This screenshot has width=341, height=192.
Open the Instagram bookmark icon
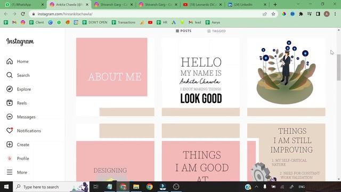(23, 22)
